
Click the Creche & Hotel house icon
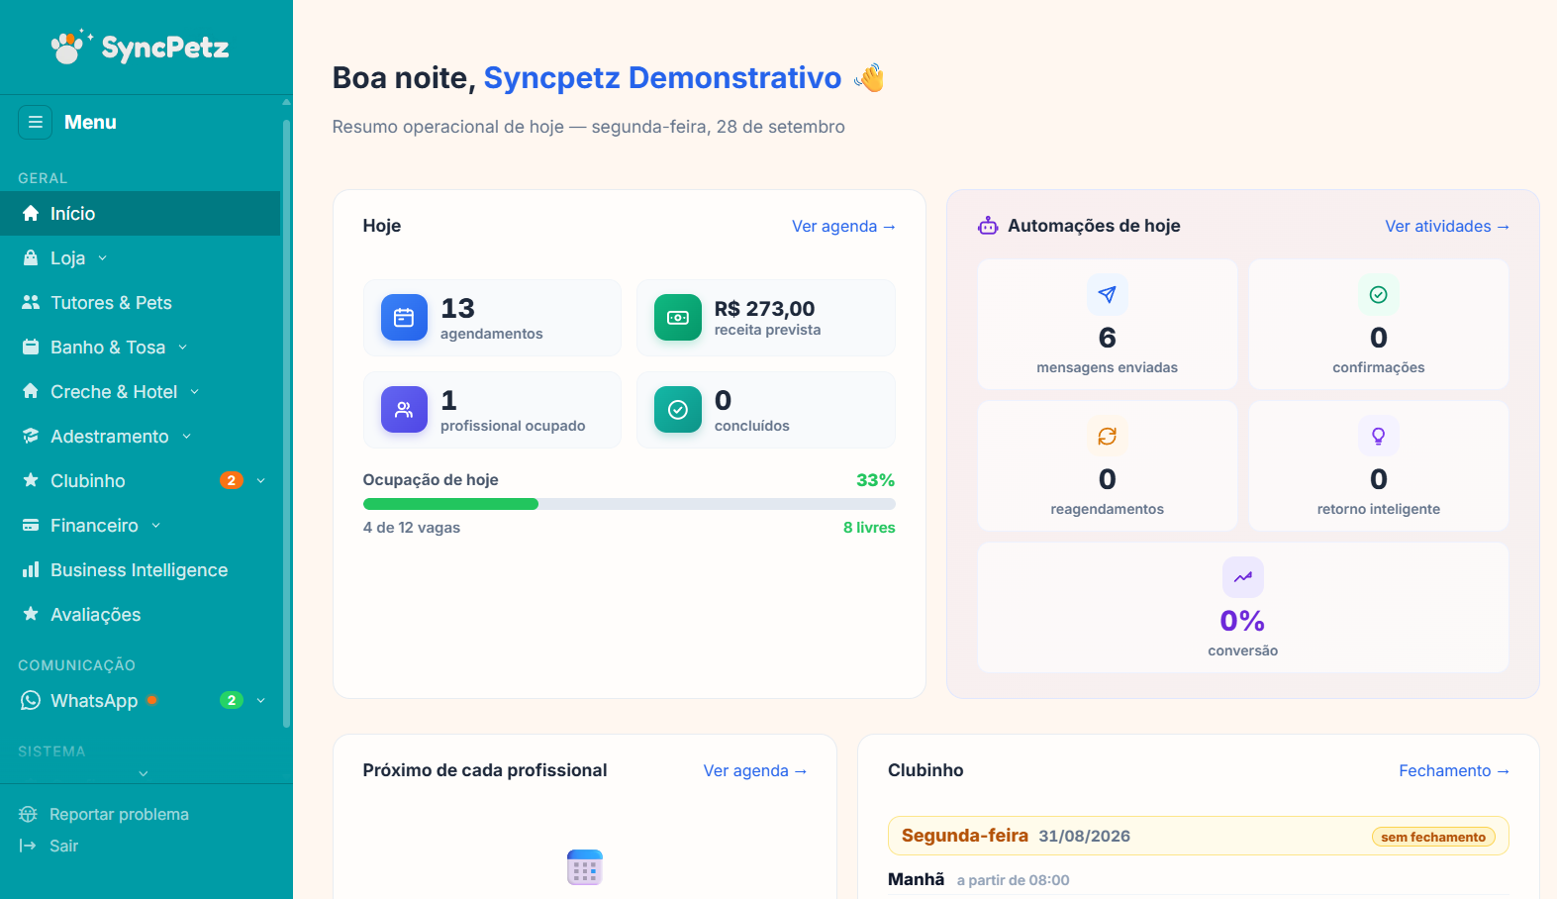[31, 391]
